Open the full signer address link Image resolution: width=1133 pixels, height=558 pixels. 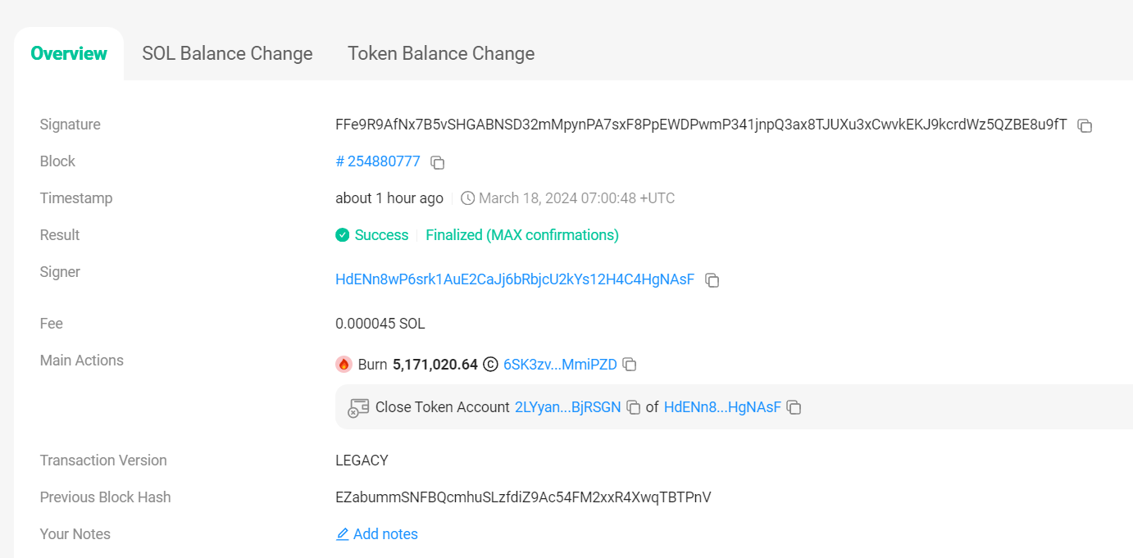point(515,279)
